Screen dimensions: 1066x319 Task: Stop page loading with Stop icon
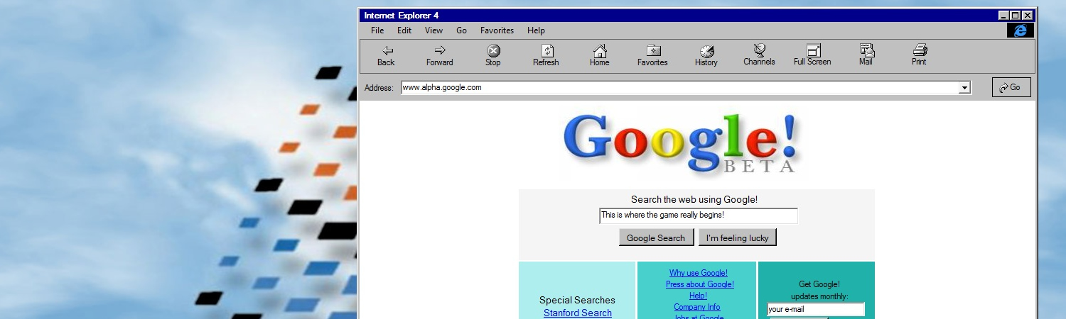(493, 51)
